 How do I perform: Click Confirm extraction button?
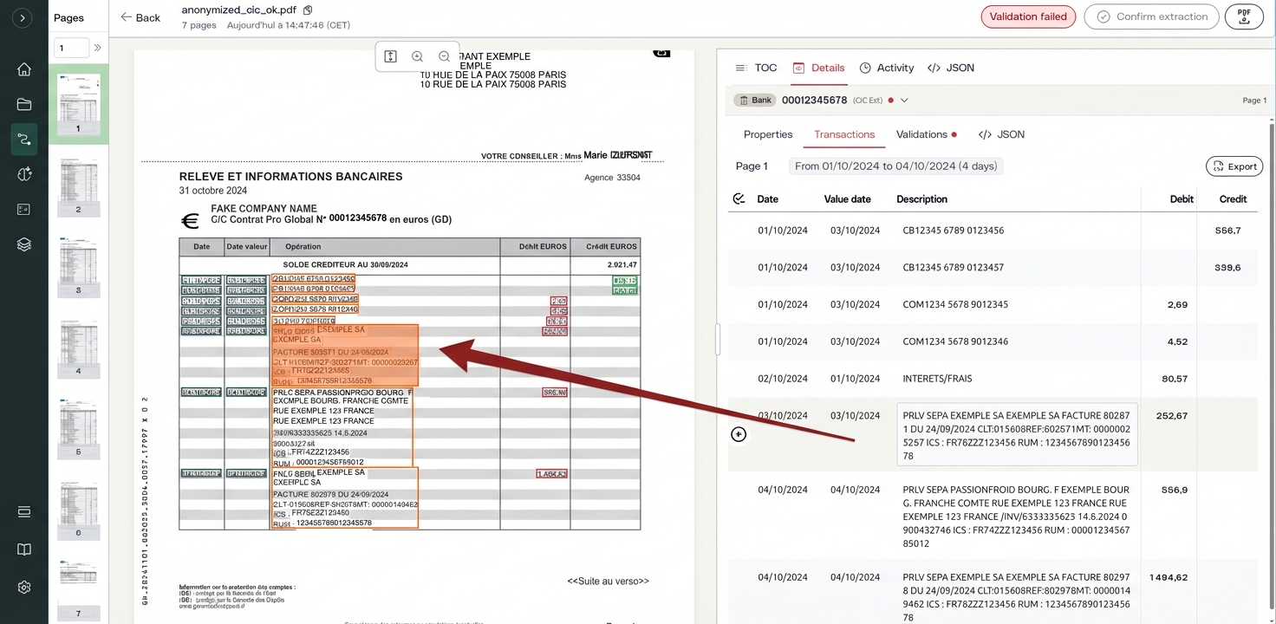click(x=1152, y=16)
